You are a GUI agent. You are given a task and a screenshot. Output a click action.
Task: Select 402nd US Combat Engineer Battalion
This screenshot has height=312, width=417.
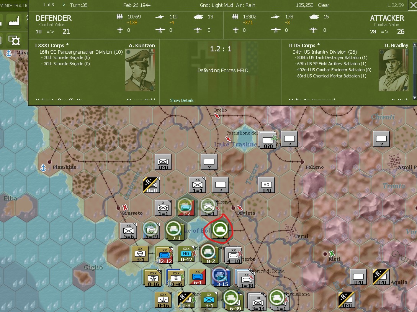click(x=333, y=70)
